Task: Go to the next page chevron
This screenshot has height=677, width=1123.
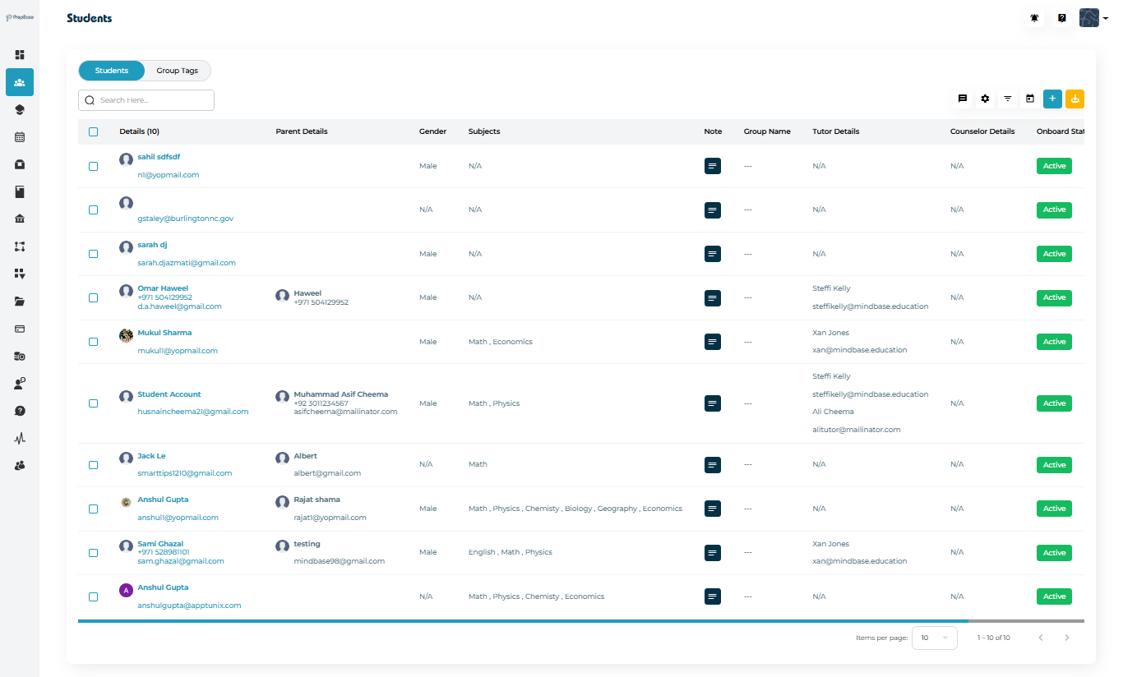Action: pyautogui.click(x=1067, y=638)
